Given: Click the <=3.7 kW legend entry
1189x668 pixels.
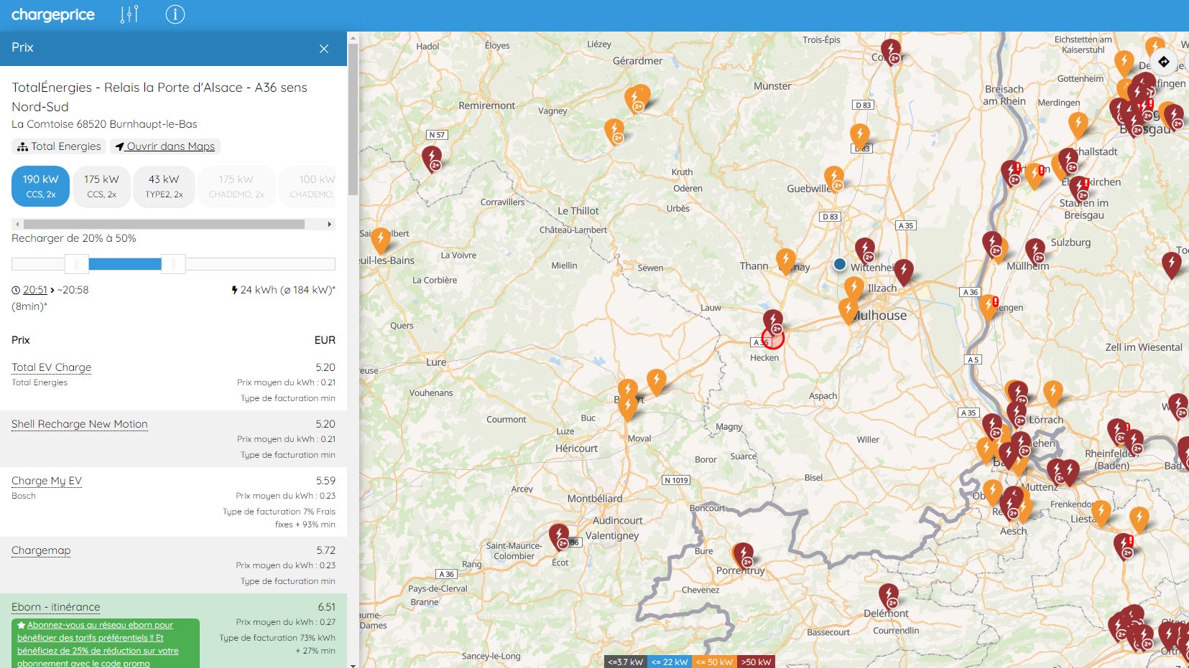Looking at the screenshot, I should click(625, 662).
